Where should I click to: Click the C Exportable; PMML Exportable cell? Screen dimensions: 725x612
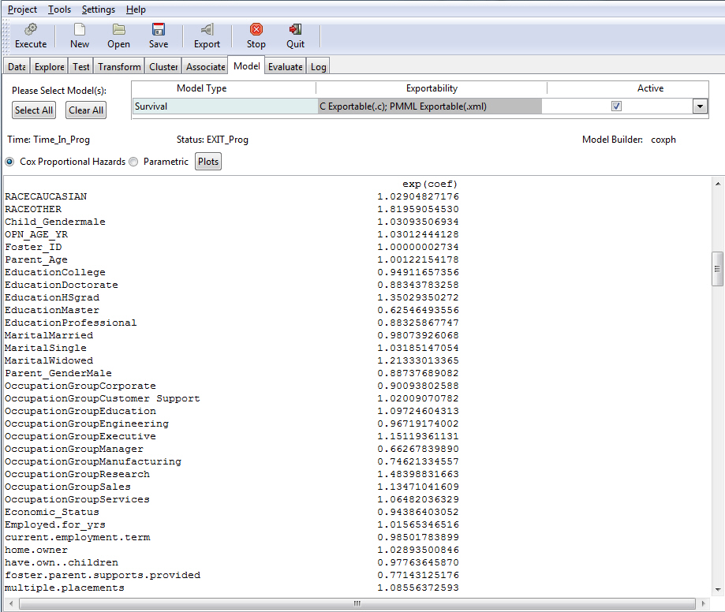click(x=429, y=106)
